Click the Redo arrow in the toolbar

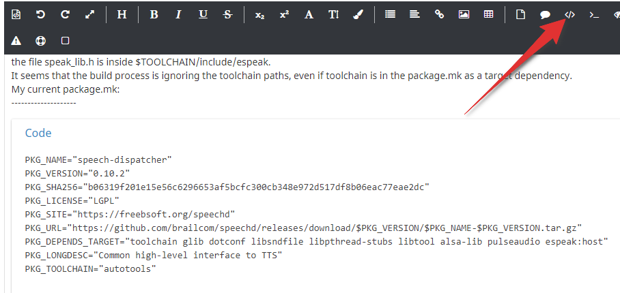65,14
